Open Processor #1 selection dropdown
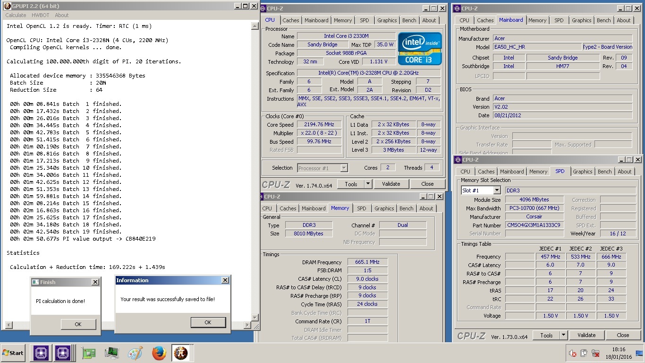The image size is (645, 363). pos(322,168)
